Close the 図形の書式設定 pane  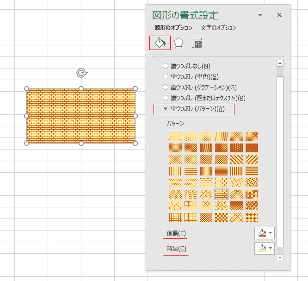click(x=279, y=15)
